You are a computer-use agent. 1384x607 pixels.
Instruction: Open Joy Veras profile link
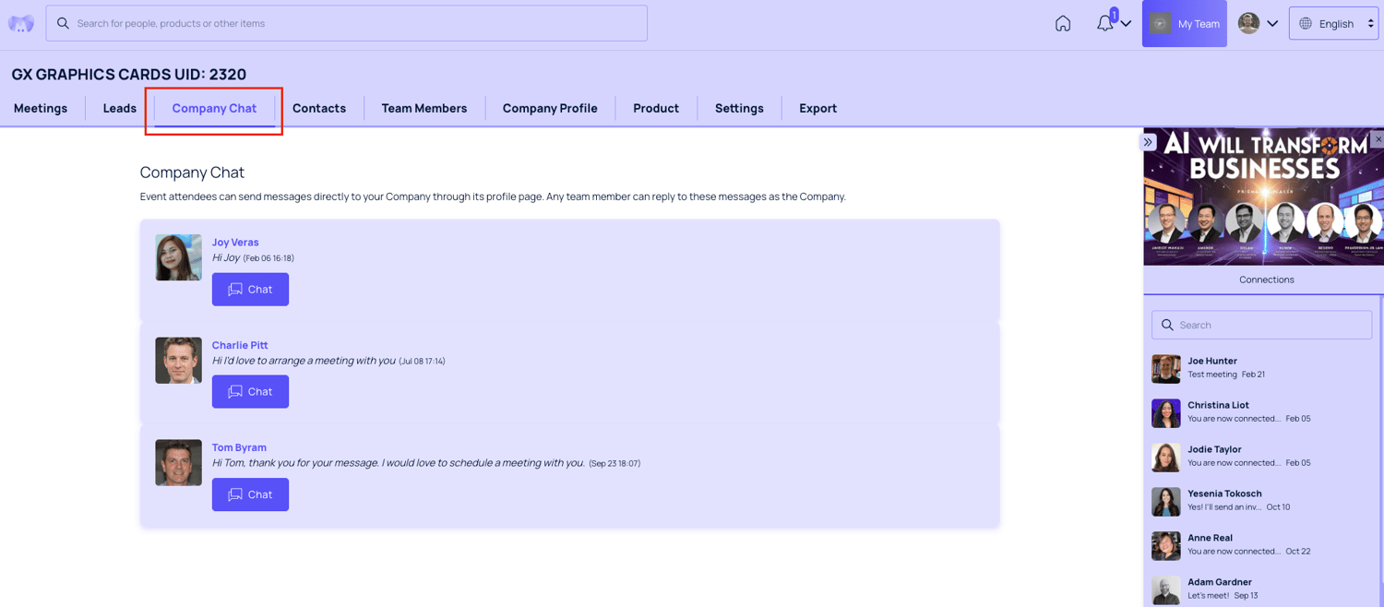(235, 242)
